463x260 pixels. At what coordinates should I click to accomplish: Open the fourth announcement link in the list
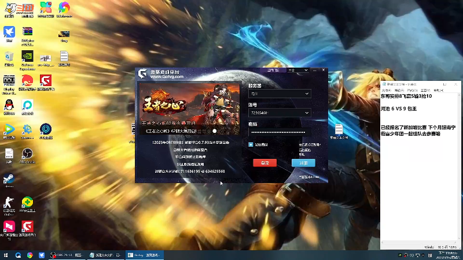[x=190, y=164]
